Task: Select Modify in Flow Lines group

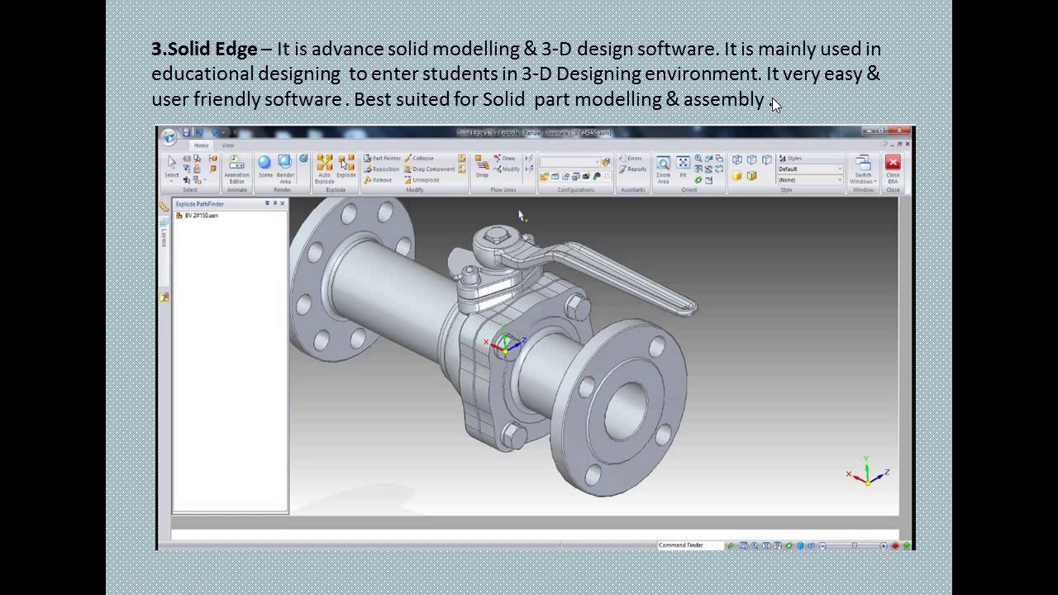Action: click(506, 169)
